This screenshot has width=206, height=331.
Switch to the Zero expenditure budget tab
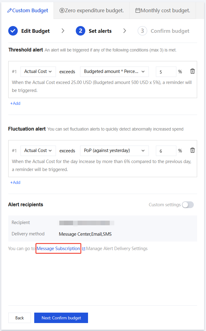pyautogui.click(x=92, y=11)
